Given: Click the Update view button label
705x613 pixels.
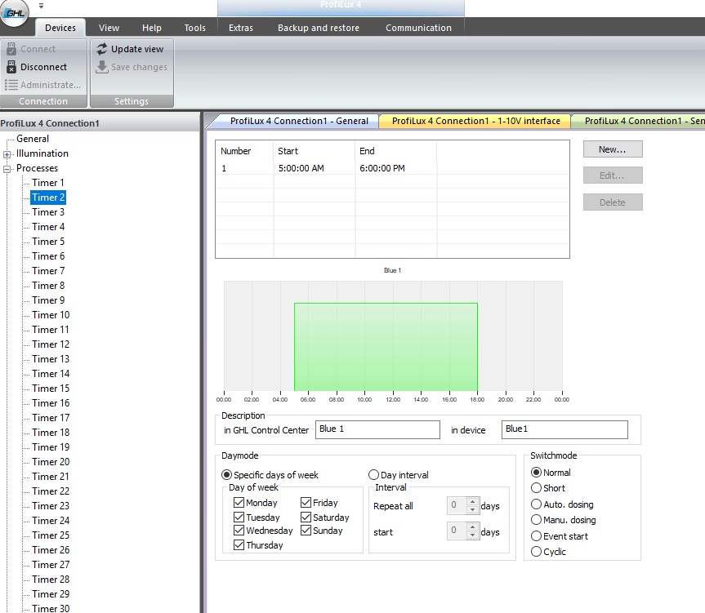Looking at the screenshot, I should pyautogui.click(x=137, y=49).
